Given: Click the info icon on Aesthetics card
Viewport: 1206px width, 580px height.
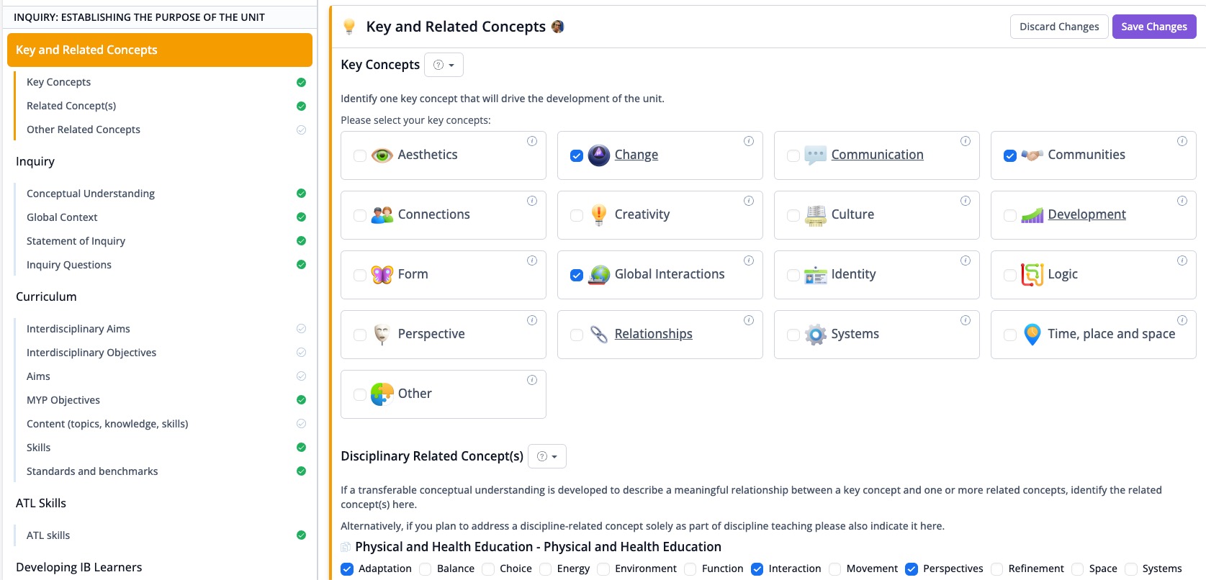Looking at the screenshot, I should point(532,141).
